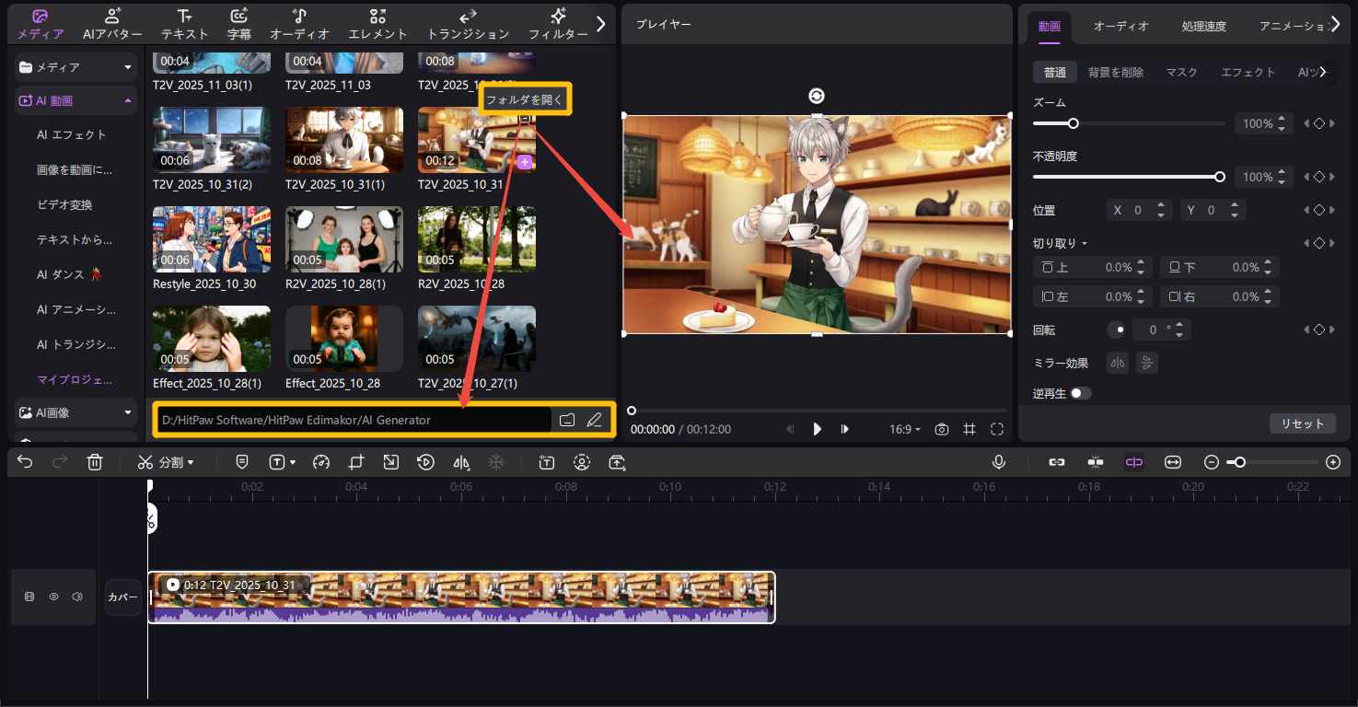Toggle the purple auto-ripple link icon
The height and width of the screenshot is (707, 1358).
coord(1134,461)
